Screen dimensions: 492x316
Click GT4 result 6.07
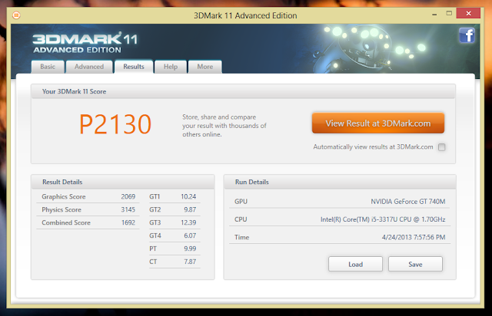[x=190, y=235]
